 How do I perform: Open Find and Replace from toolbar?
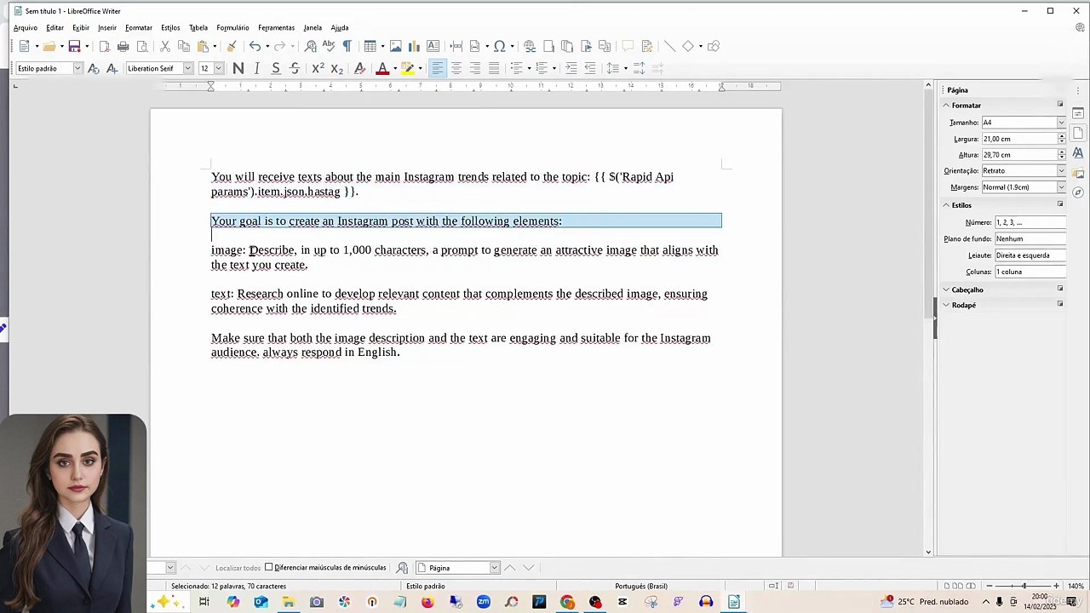tap(310, 46)
